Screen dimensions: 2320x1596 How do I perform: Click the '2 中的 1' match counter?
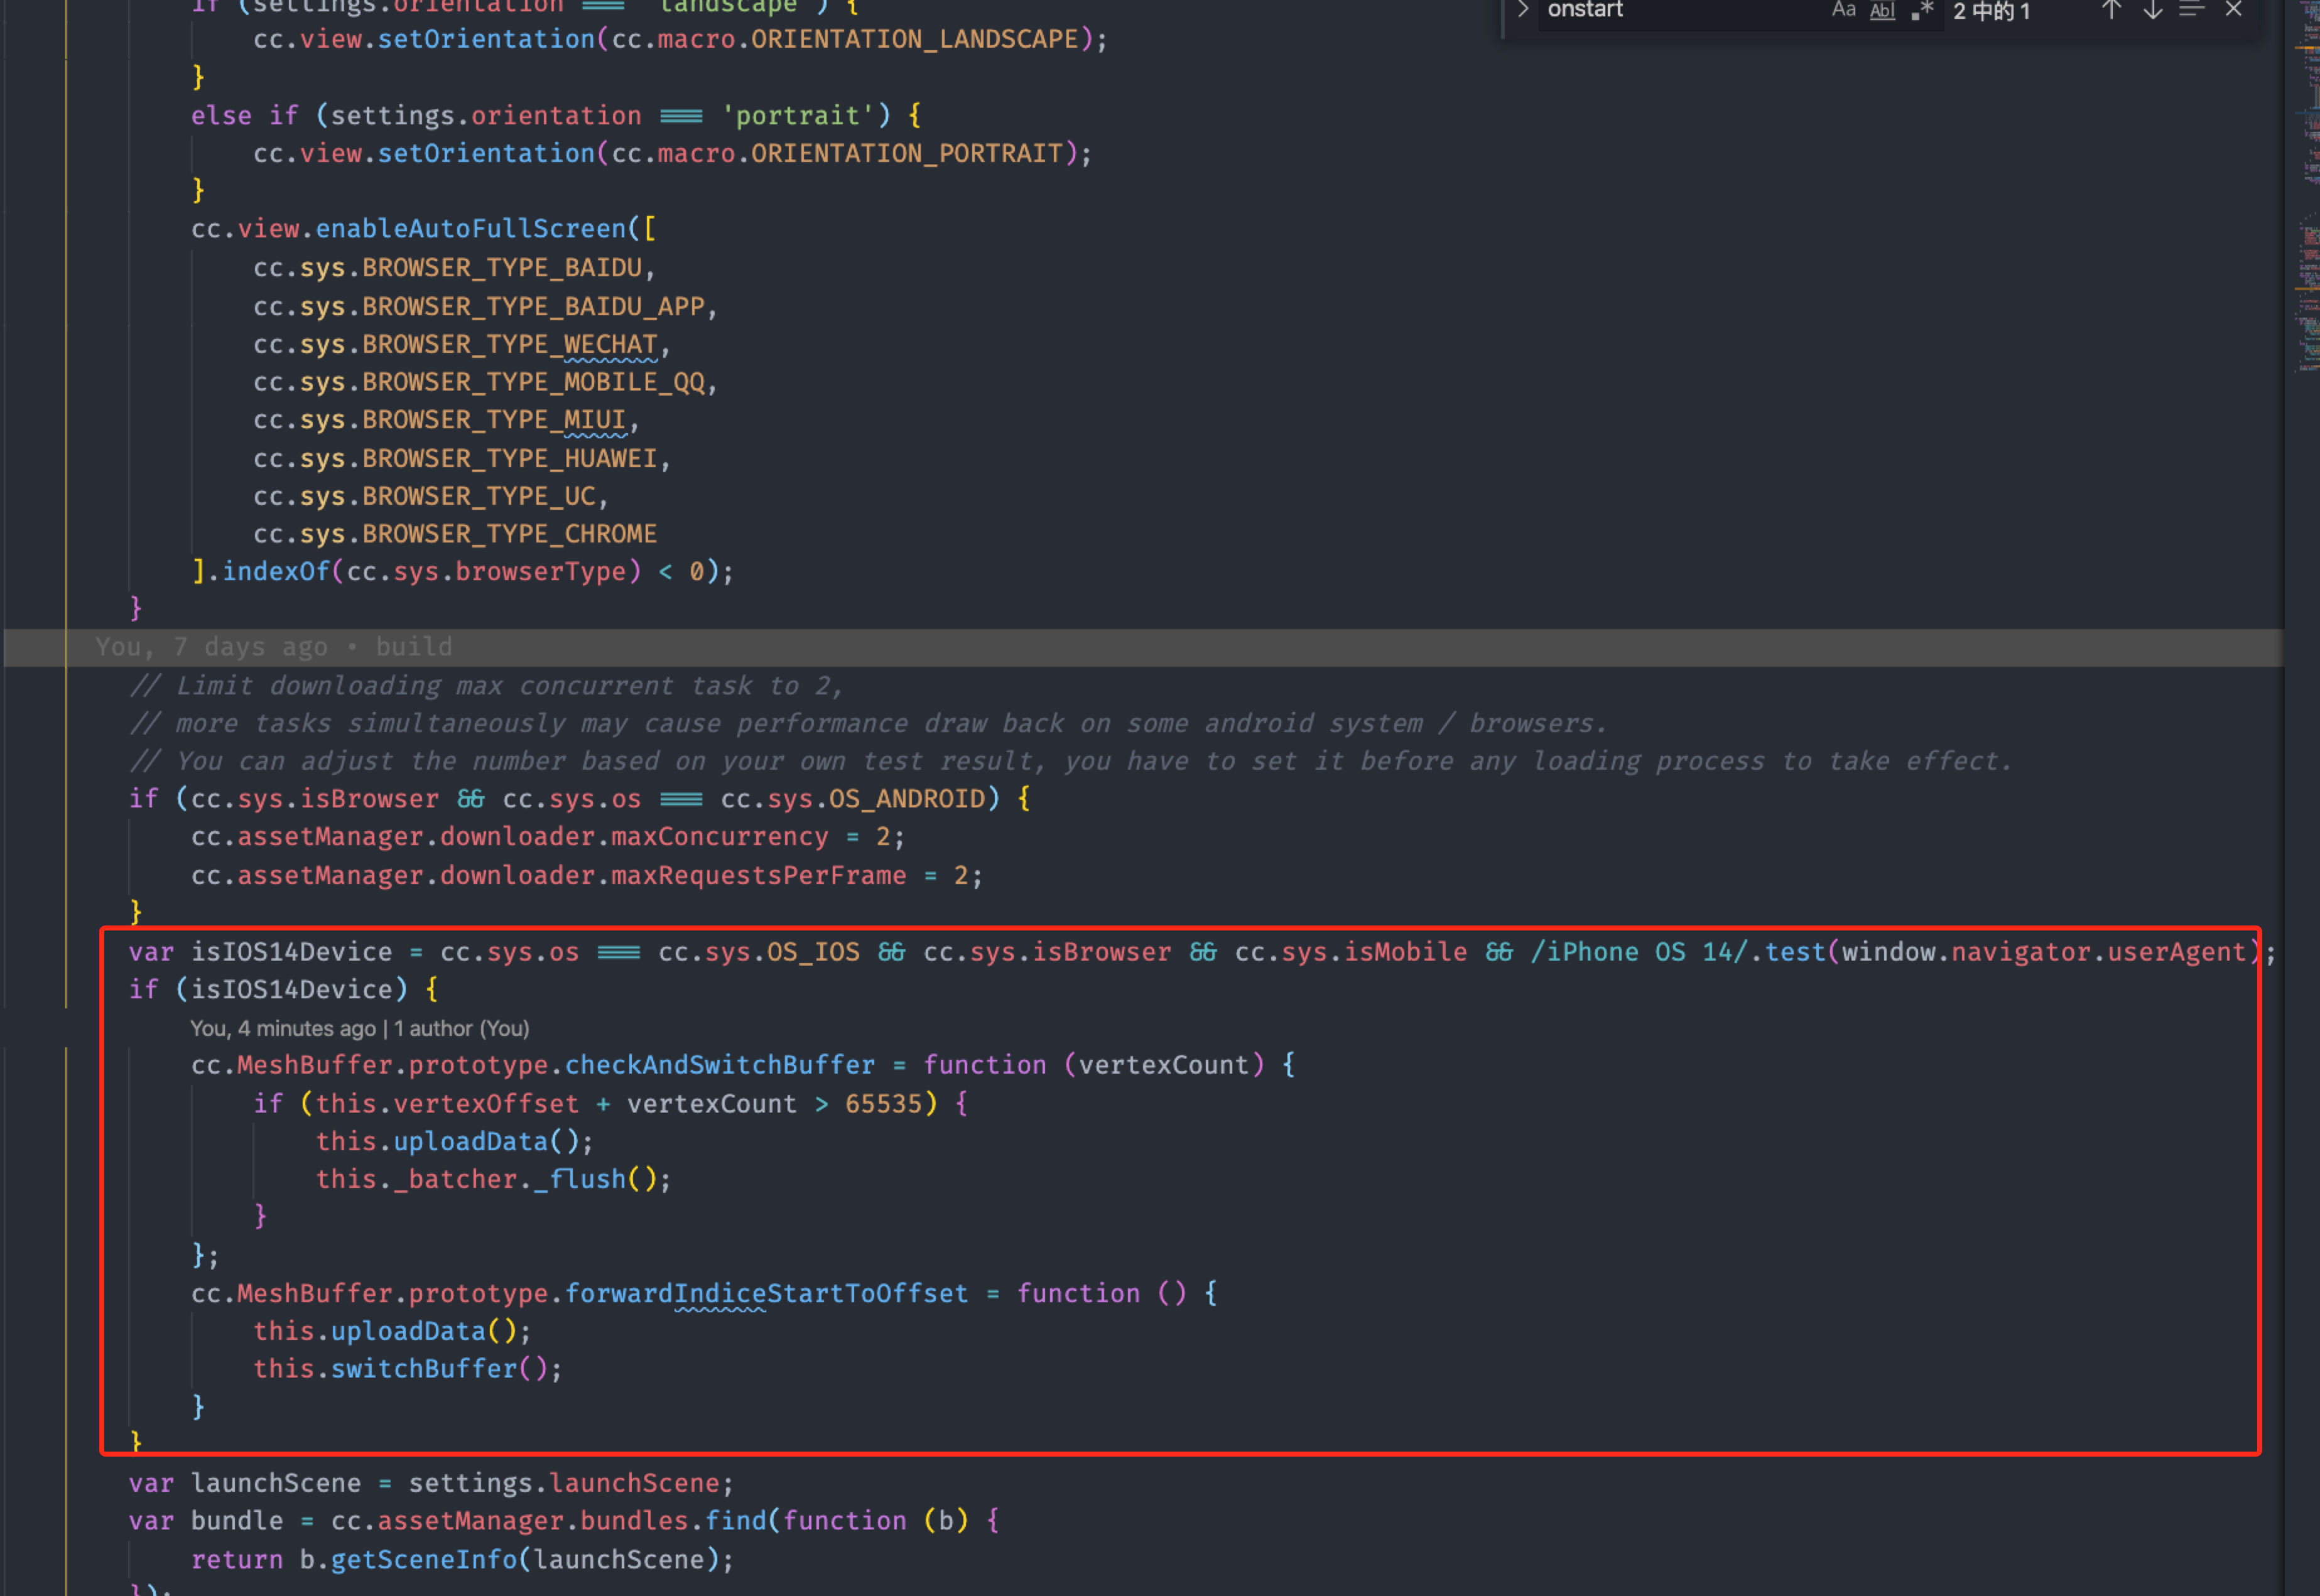[x=1991, y=12]
